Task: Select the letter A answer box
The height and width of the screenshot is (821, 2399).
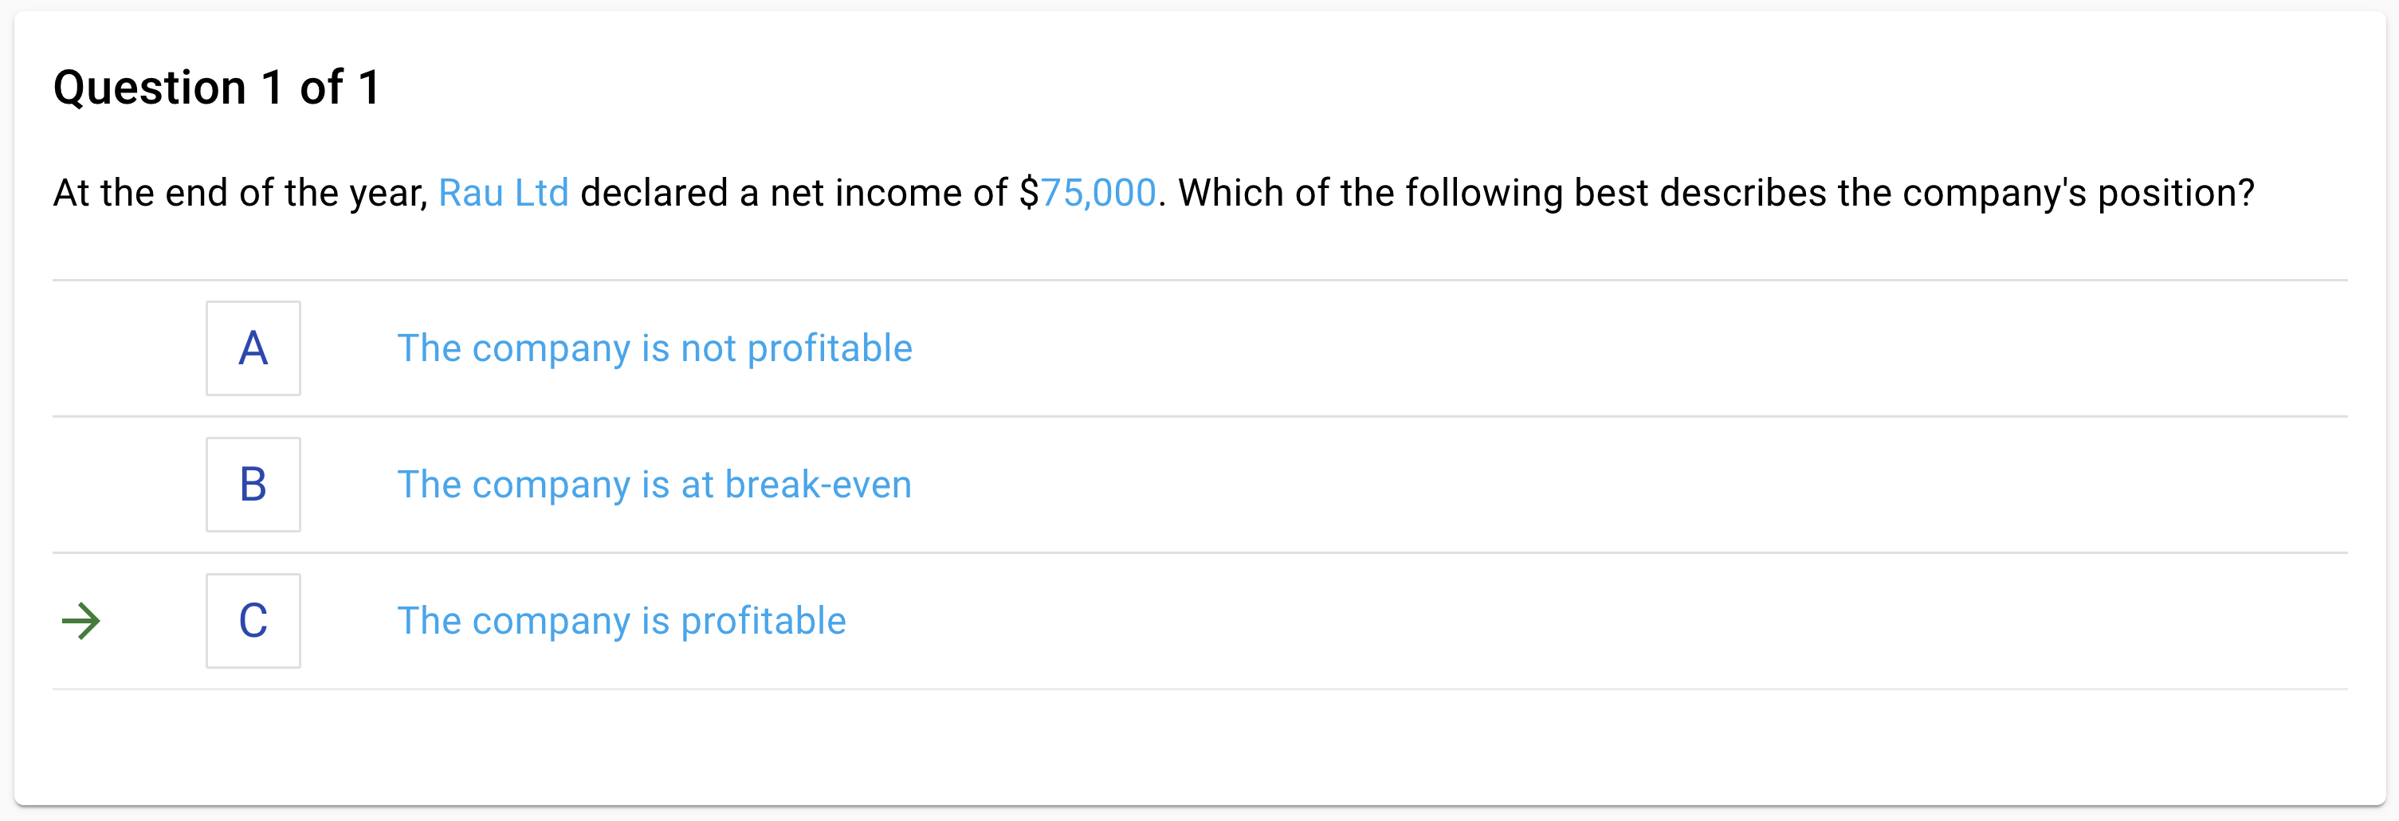Action: (253, 348)
